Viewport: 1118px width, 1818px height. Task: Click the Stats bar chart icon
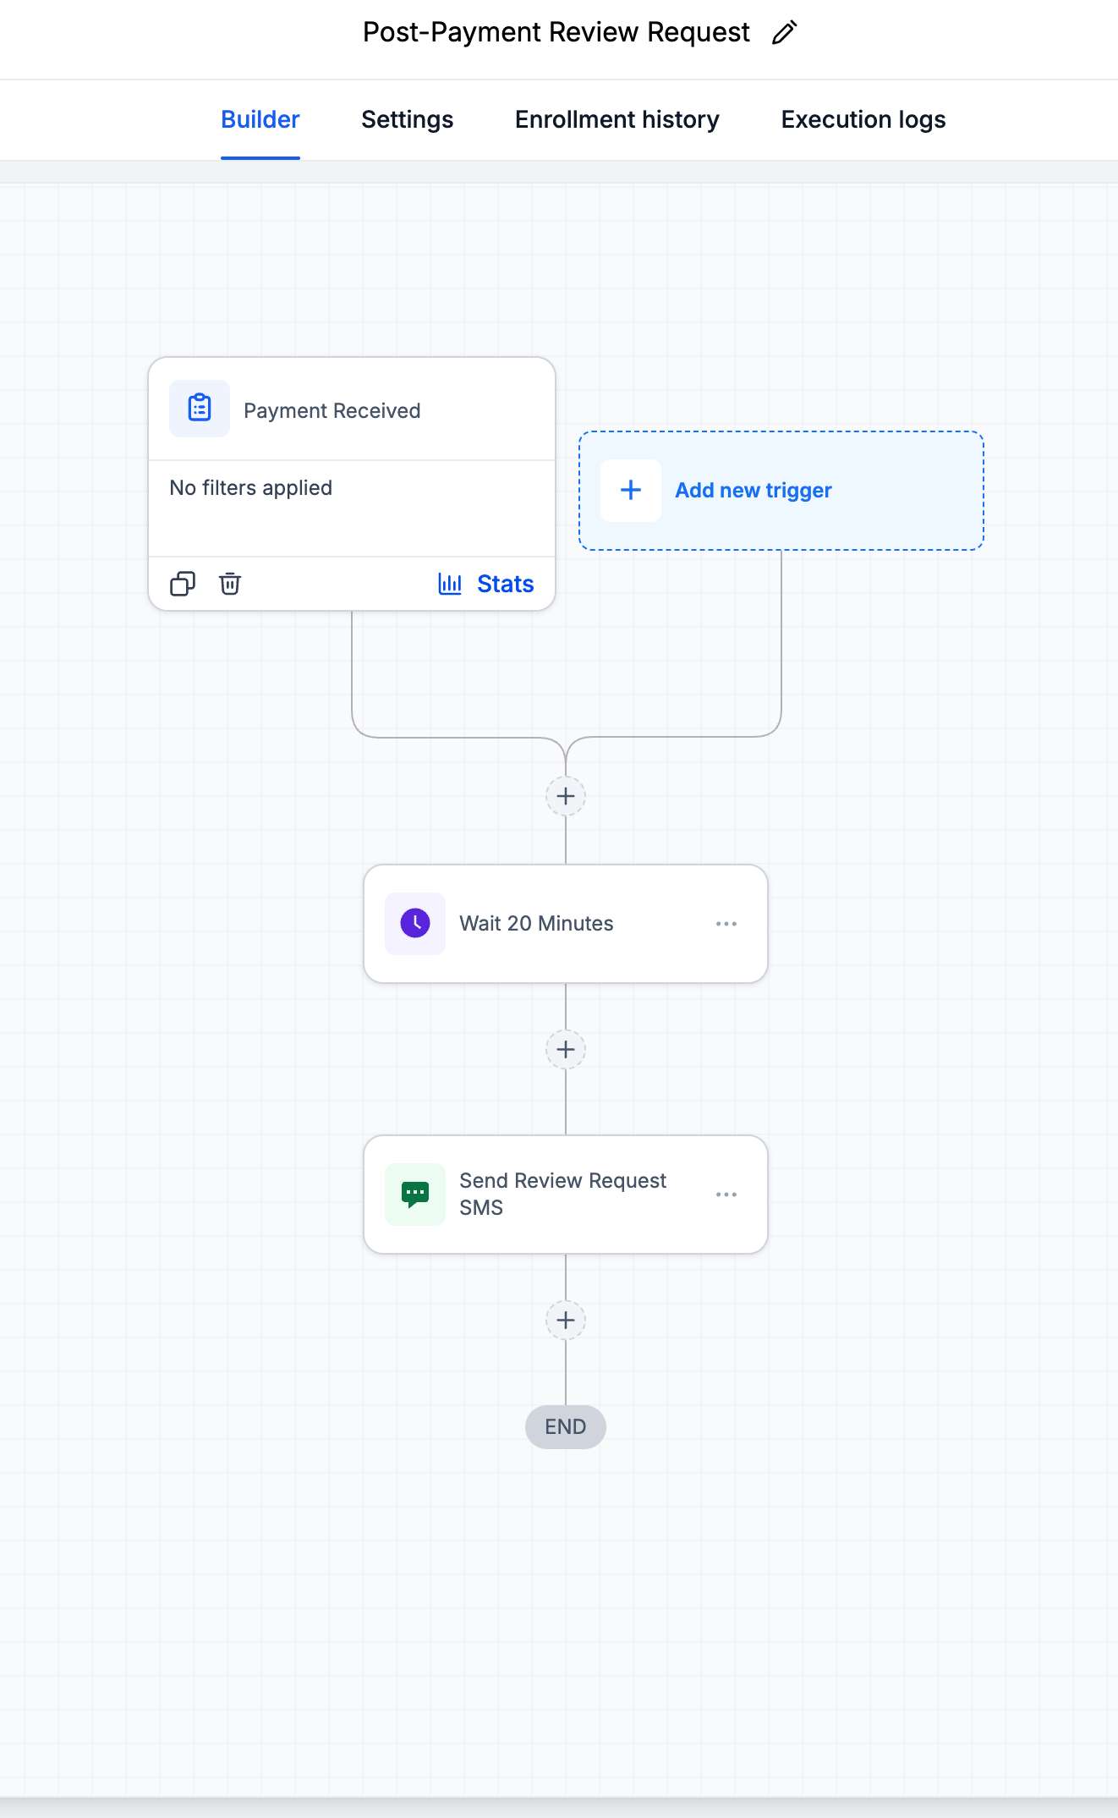coord(450,584)
